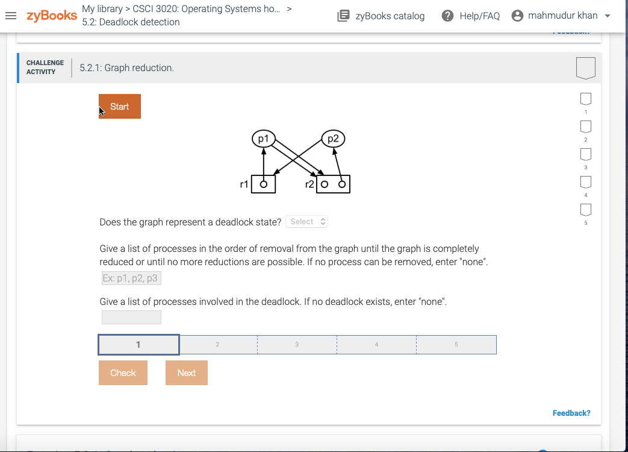This screenshot has width=628, height=452.
Task: Click the Next button
Action: 187,372
